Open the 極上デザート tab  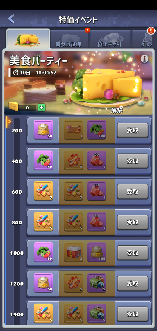pyautogui.click(x=110, y=39)
